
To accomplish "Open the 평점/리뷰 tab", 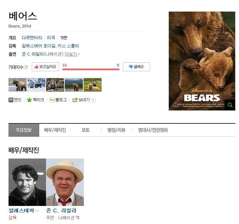I will coord(116,130).
